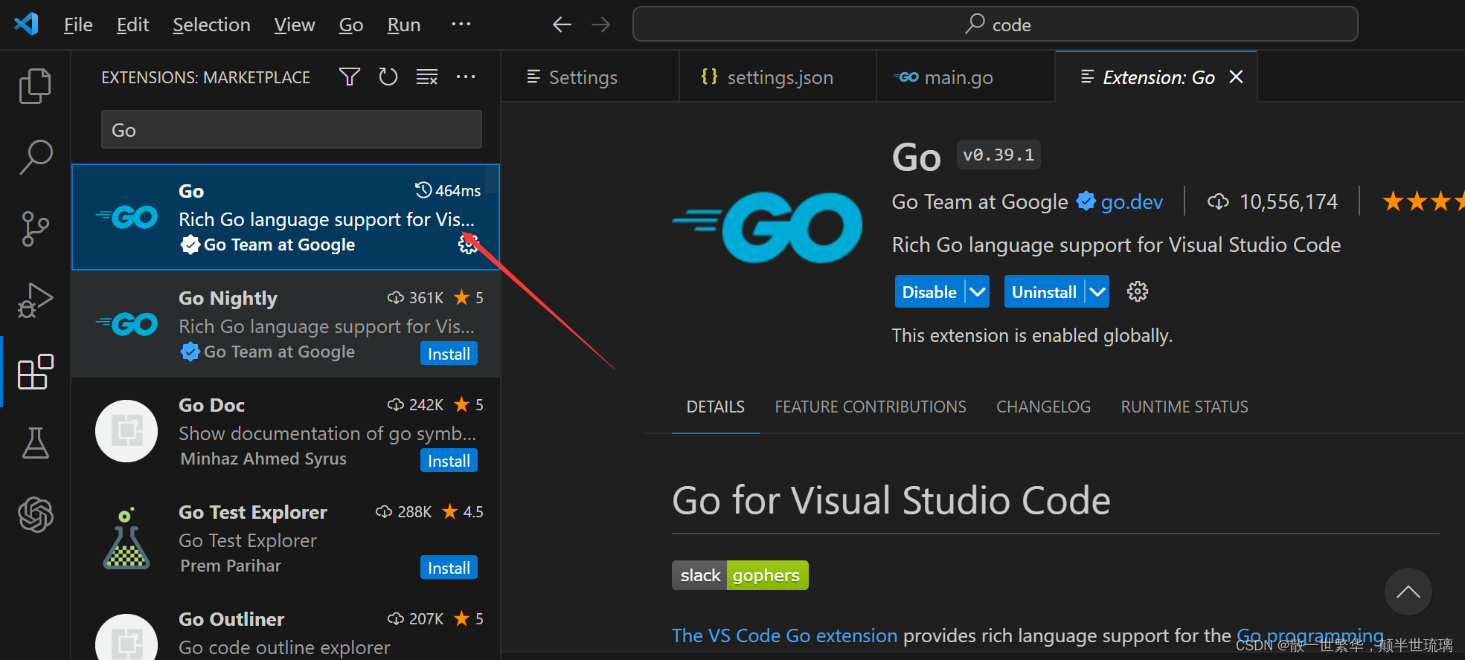The image size is (1465, 660).
Task: Click the Uninstall button
Action: [1044, 291]
